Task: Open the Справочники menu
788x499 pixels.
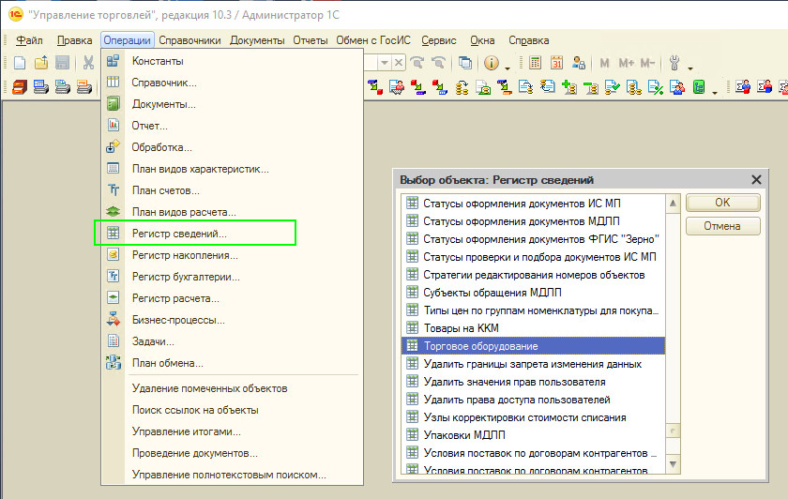Action: pyautogui.click(x=189, y=40)
